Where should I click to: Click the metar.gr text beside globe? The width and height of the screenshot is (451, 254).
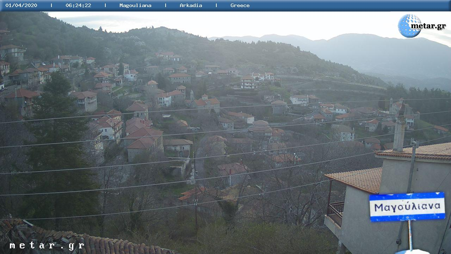[x=428, y=26]
